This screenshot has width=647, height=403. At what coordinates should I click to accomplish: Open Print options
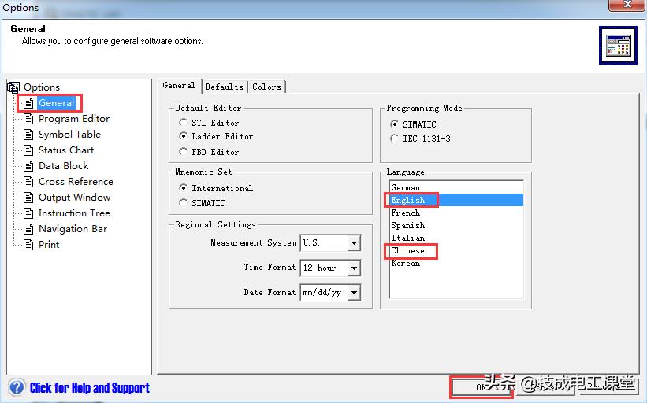pos(49,244)
